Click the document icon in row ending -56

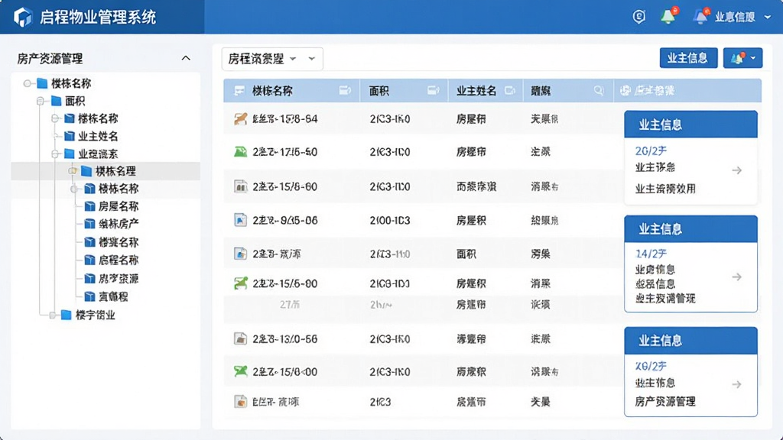[x=241, y=338]
